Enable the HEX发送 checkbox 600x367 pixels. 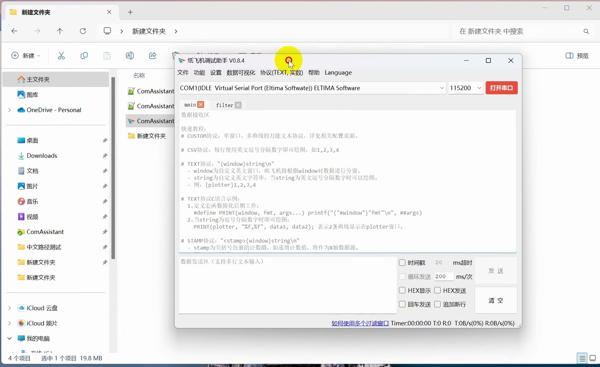438,291
